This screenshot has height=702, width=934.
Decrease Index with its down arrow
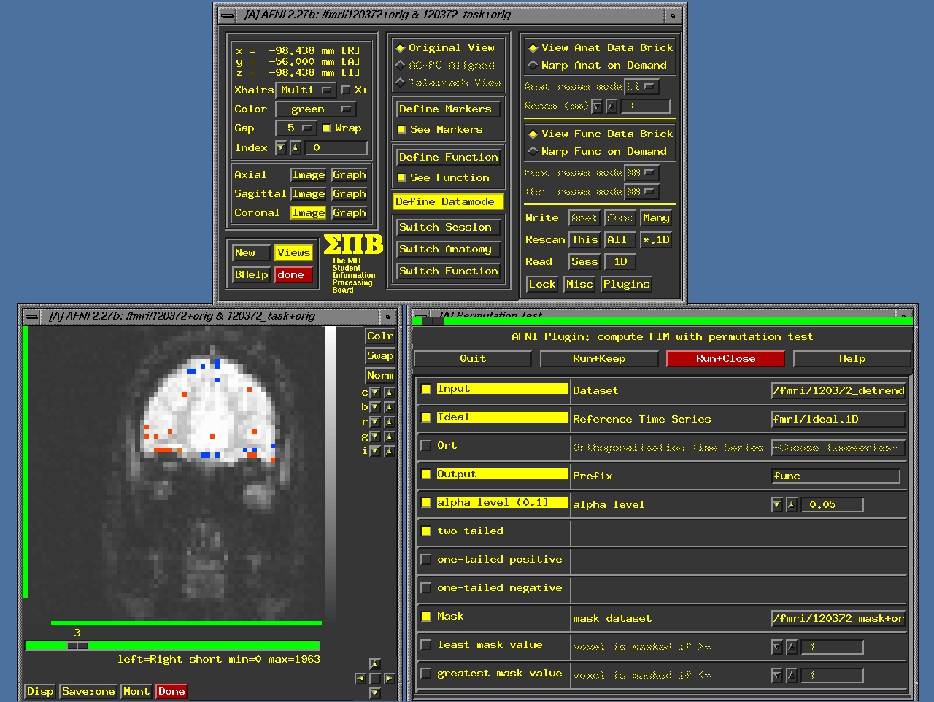click(281, 148)
